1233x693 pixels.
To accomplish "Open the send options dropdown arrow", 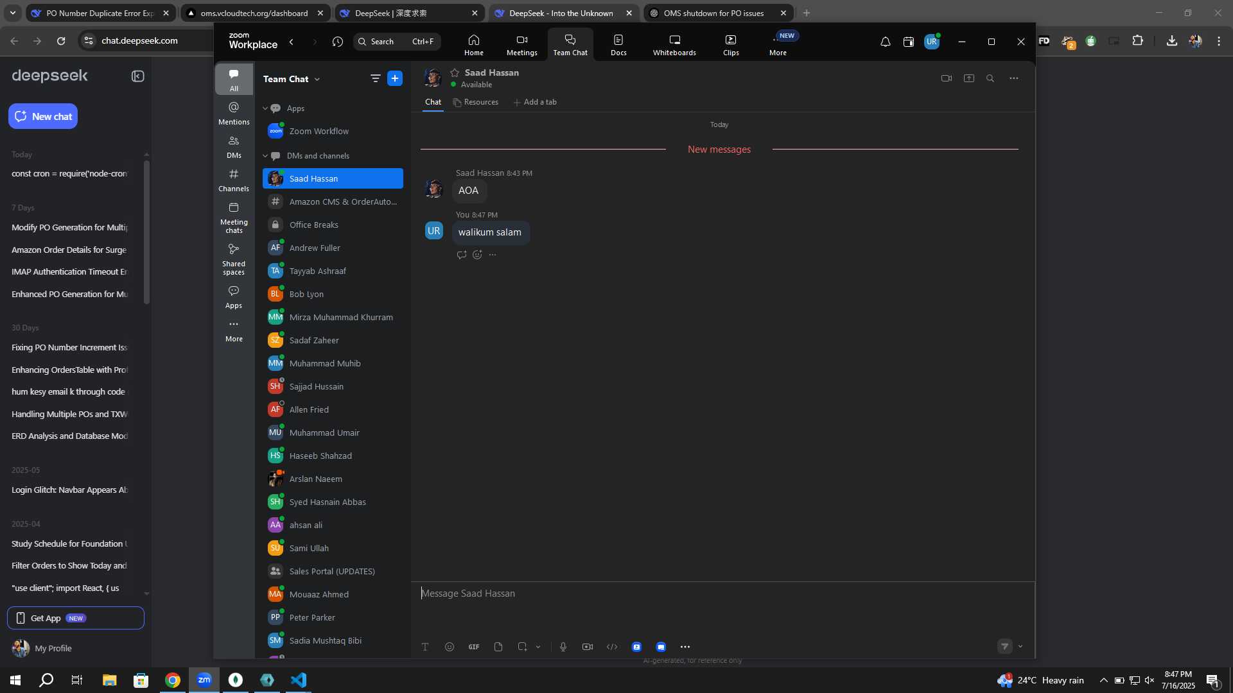I will pyautogui.click(x=1020, y=646).
